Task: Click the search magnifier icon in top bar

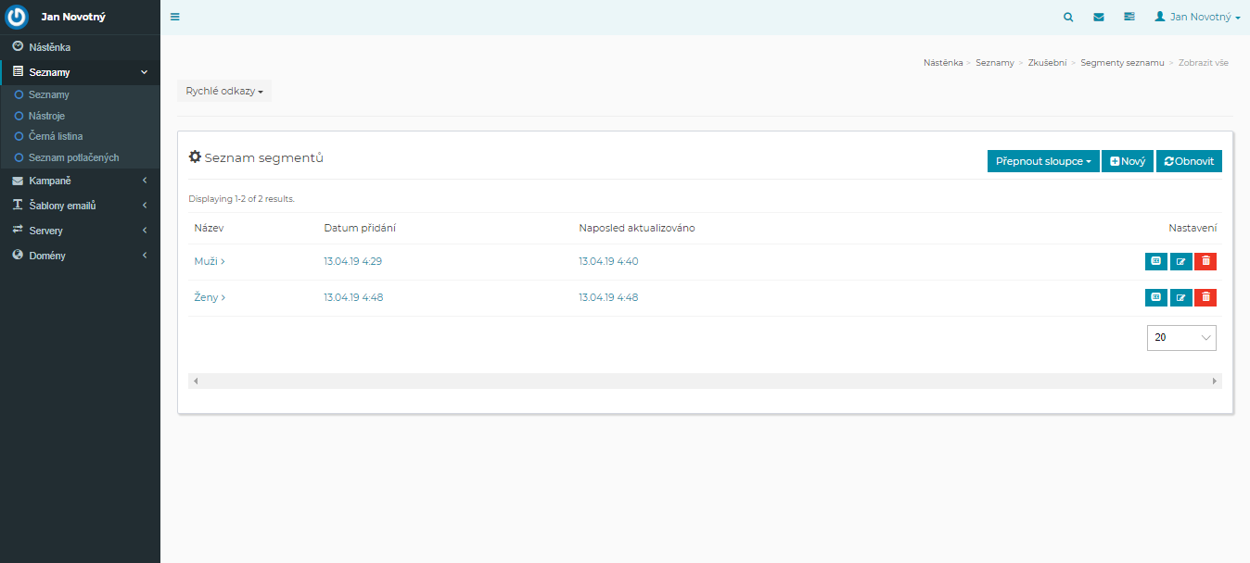Action: [x=1068, y=17]
